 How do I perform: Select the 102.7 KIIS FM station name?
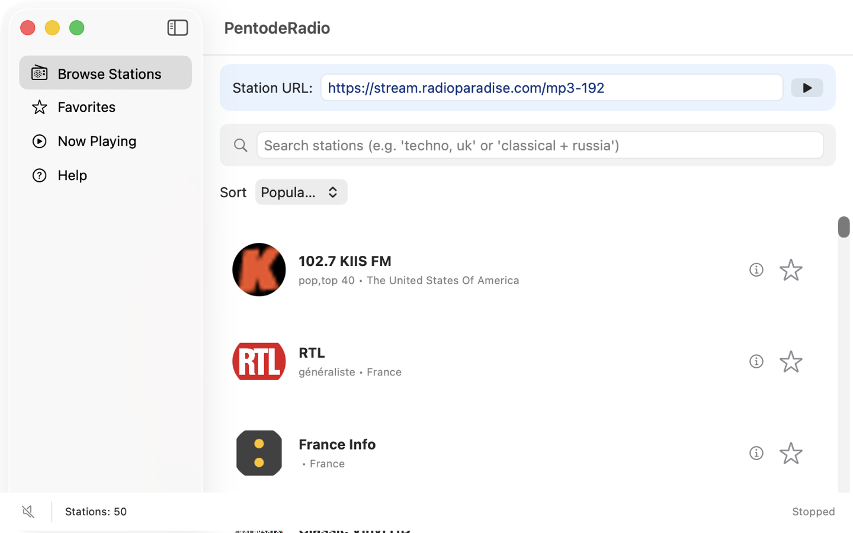click(x=345, y=261)
